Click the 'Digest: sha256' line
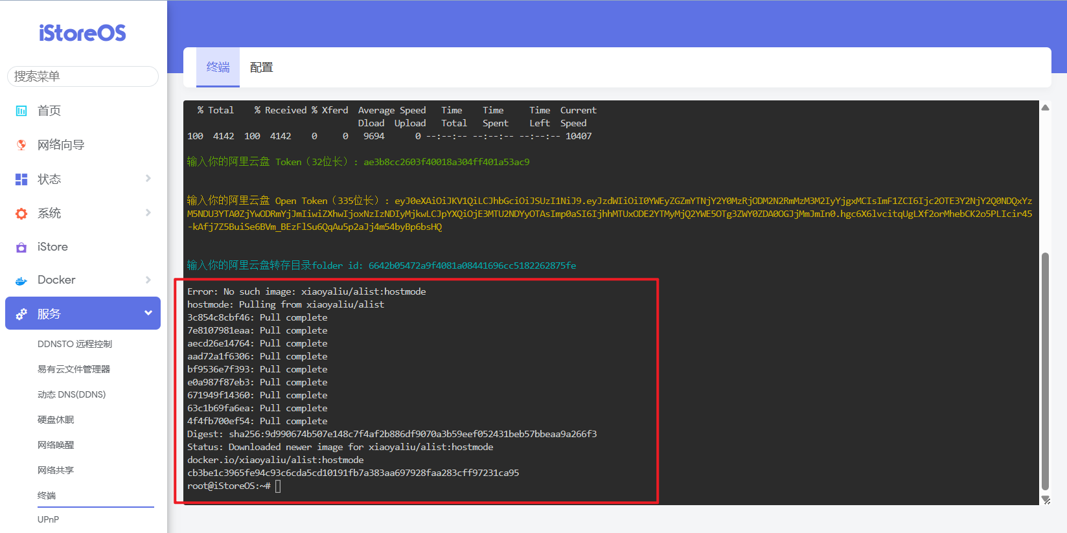 coord(392,434)
